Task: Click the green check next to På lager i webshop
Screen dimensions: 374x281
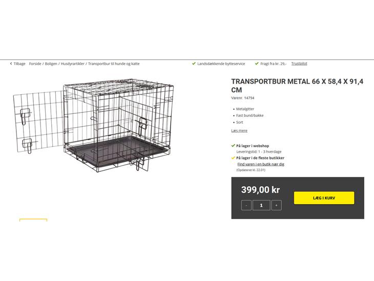Action: coord(233,146)
